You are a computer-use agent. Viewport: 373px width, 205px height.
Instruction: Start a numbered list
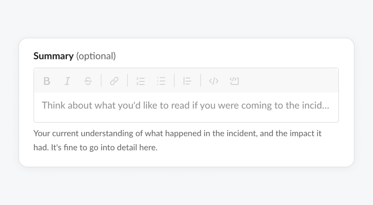140,81
